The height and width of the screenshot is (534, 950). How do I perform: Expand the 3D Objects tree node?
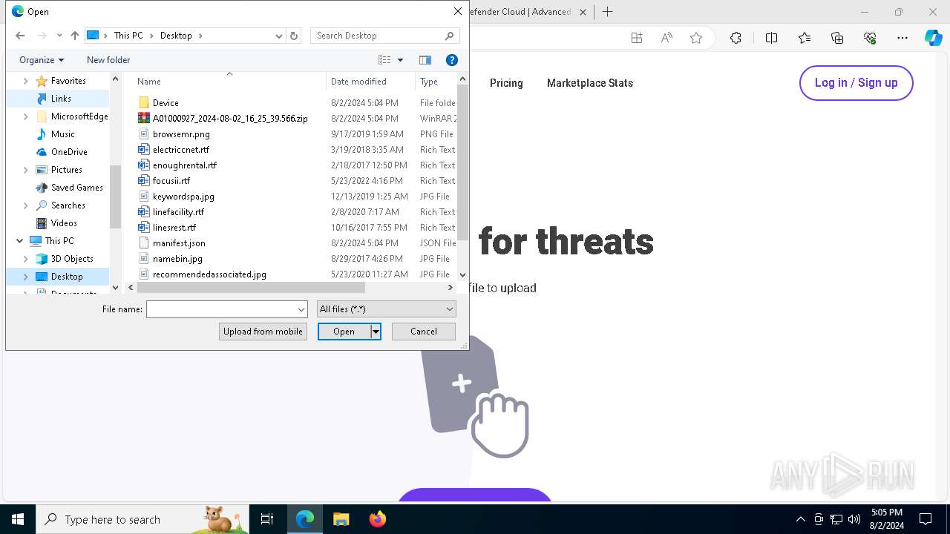26,259
